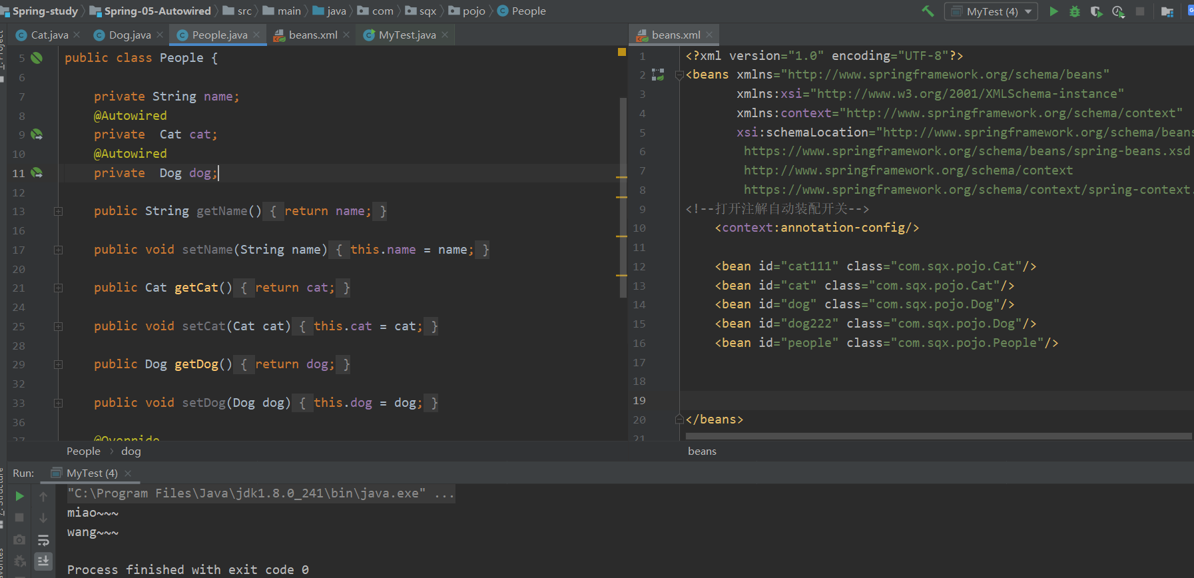Open the MyTest (4) run configuration dropdown
The width and height of the screenshot is (1194, 578).
click(x=991, y=11)
